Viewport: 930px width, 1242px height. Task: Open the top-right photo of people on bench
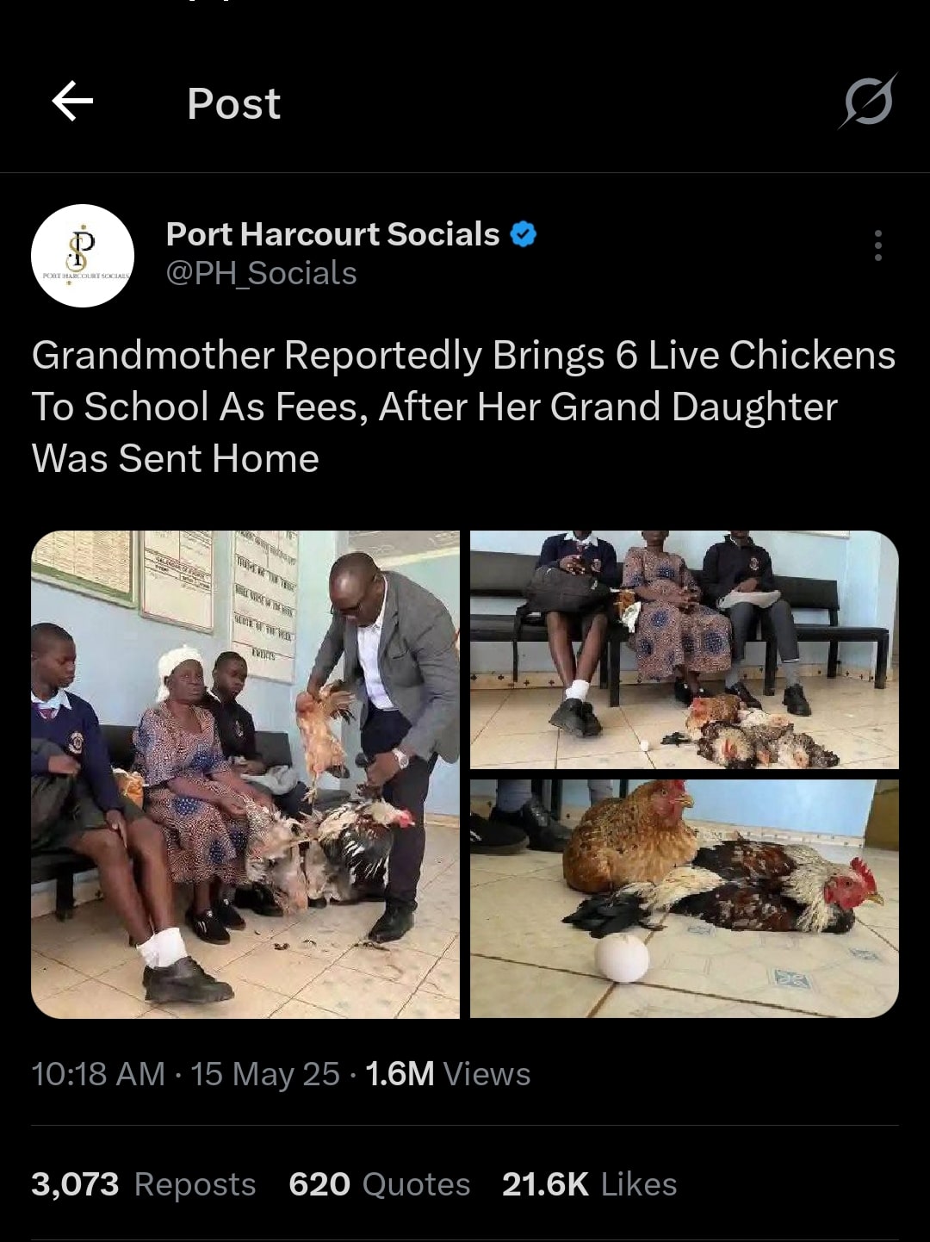coord(684,649)
